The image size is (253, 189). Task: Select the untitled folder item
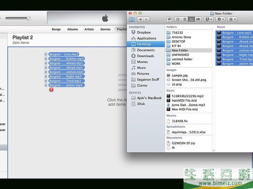coord(188,59)
